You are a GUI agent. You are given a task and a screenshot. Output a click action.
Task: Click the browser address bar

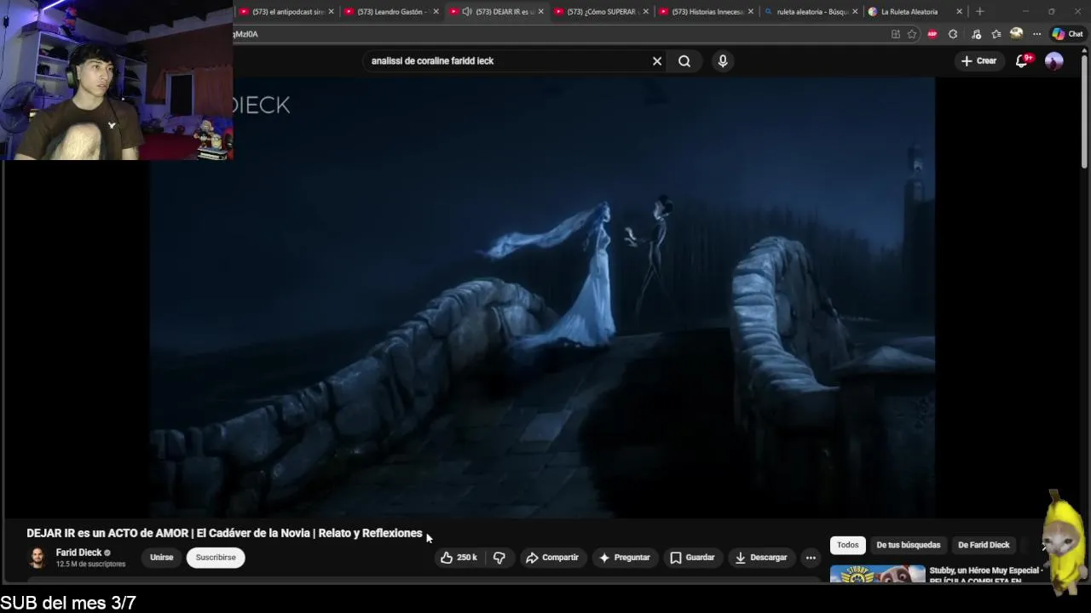pyautogui.click(x=558, y=34)
